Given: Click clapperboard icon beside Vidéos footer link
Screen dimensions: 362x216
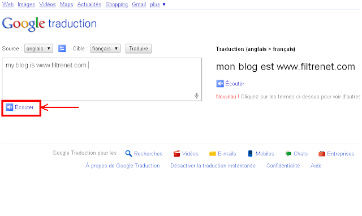Looking at the screenshot, I should click(x=176, y=153).
